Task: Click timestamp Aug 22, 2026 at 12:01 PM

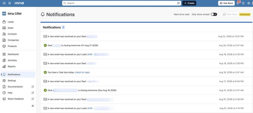Action: [231, 36]
